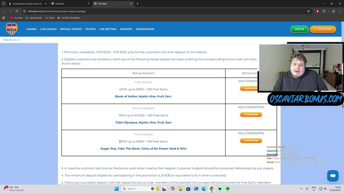The height and width of the screenshot is (193, 344).
Task: Open Outlook from the taskbar
Action: 196,189
